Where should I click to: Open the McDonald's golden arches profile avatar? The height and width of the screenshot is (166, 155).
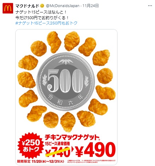[8, 8]
